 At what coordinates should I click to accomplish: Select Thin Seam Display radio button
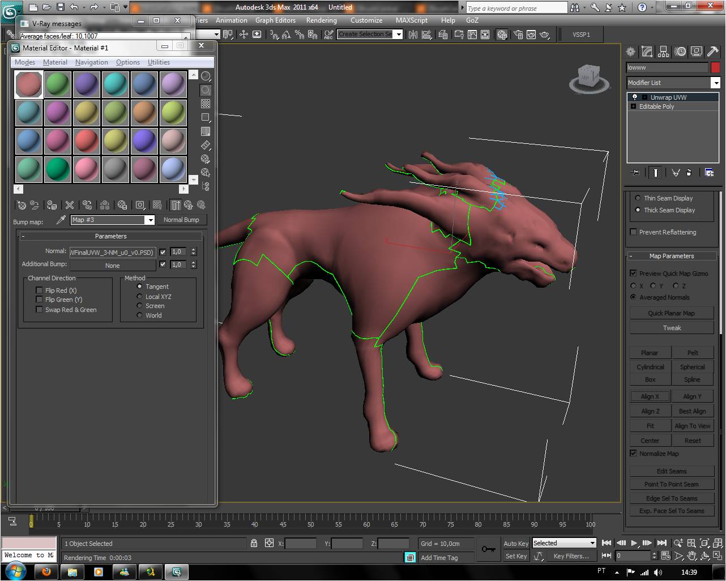[638, 198]
